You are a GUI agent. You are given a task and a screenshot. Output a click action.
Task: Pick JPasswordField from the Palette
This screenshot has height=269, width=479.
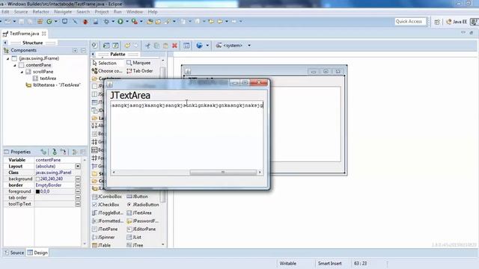(143, 221)
